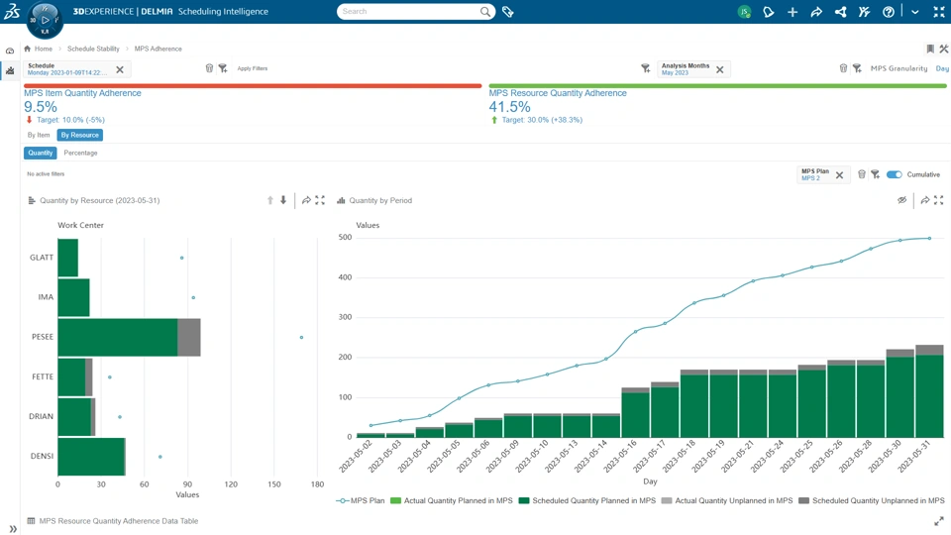Remove the Schedule filter chip
Viewport: 951px width, 535px height.
[x=120, y=69]
